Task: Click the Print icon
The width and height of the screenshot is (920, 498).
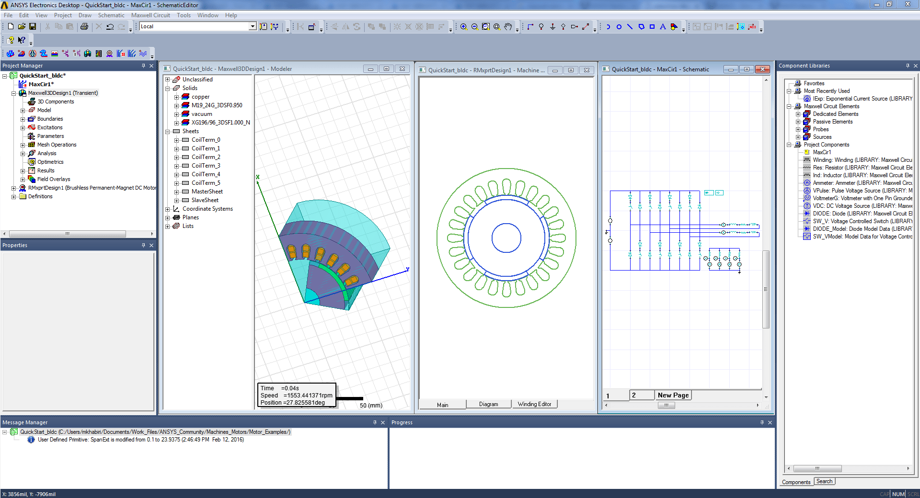Action: pyautogui.click(x=84, y=27)
